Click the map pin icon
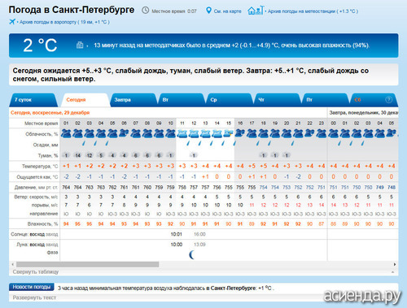Screen dimensions: 407x308 pos(208,11)
